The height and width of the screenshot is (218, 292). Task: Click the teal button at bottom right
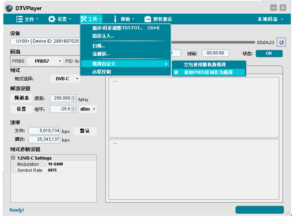(259, 210)
